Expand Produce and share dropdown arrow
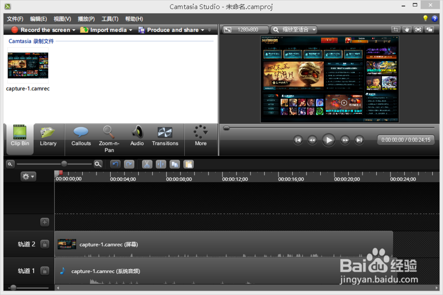 pyautogui.click(x=202, y=30)
